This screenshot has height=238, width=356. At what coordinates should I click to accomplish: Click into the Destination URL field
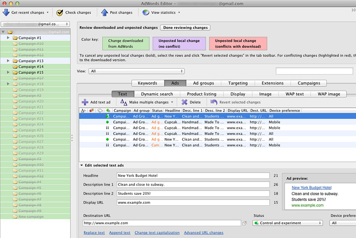[x=162, y=223]
